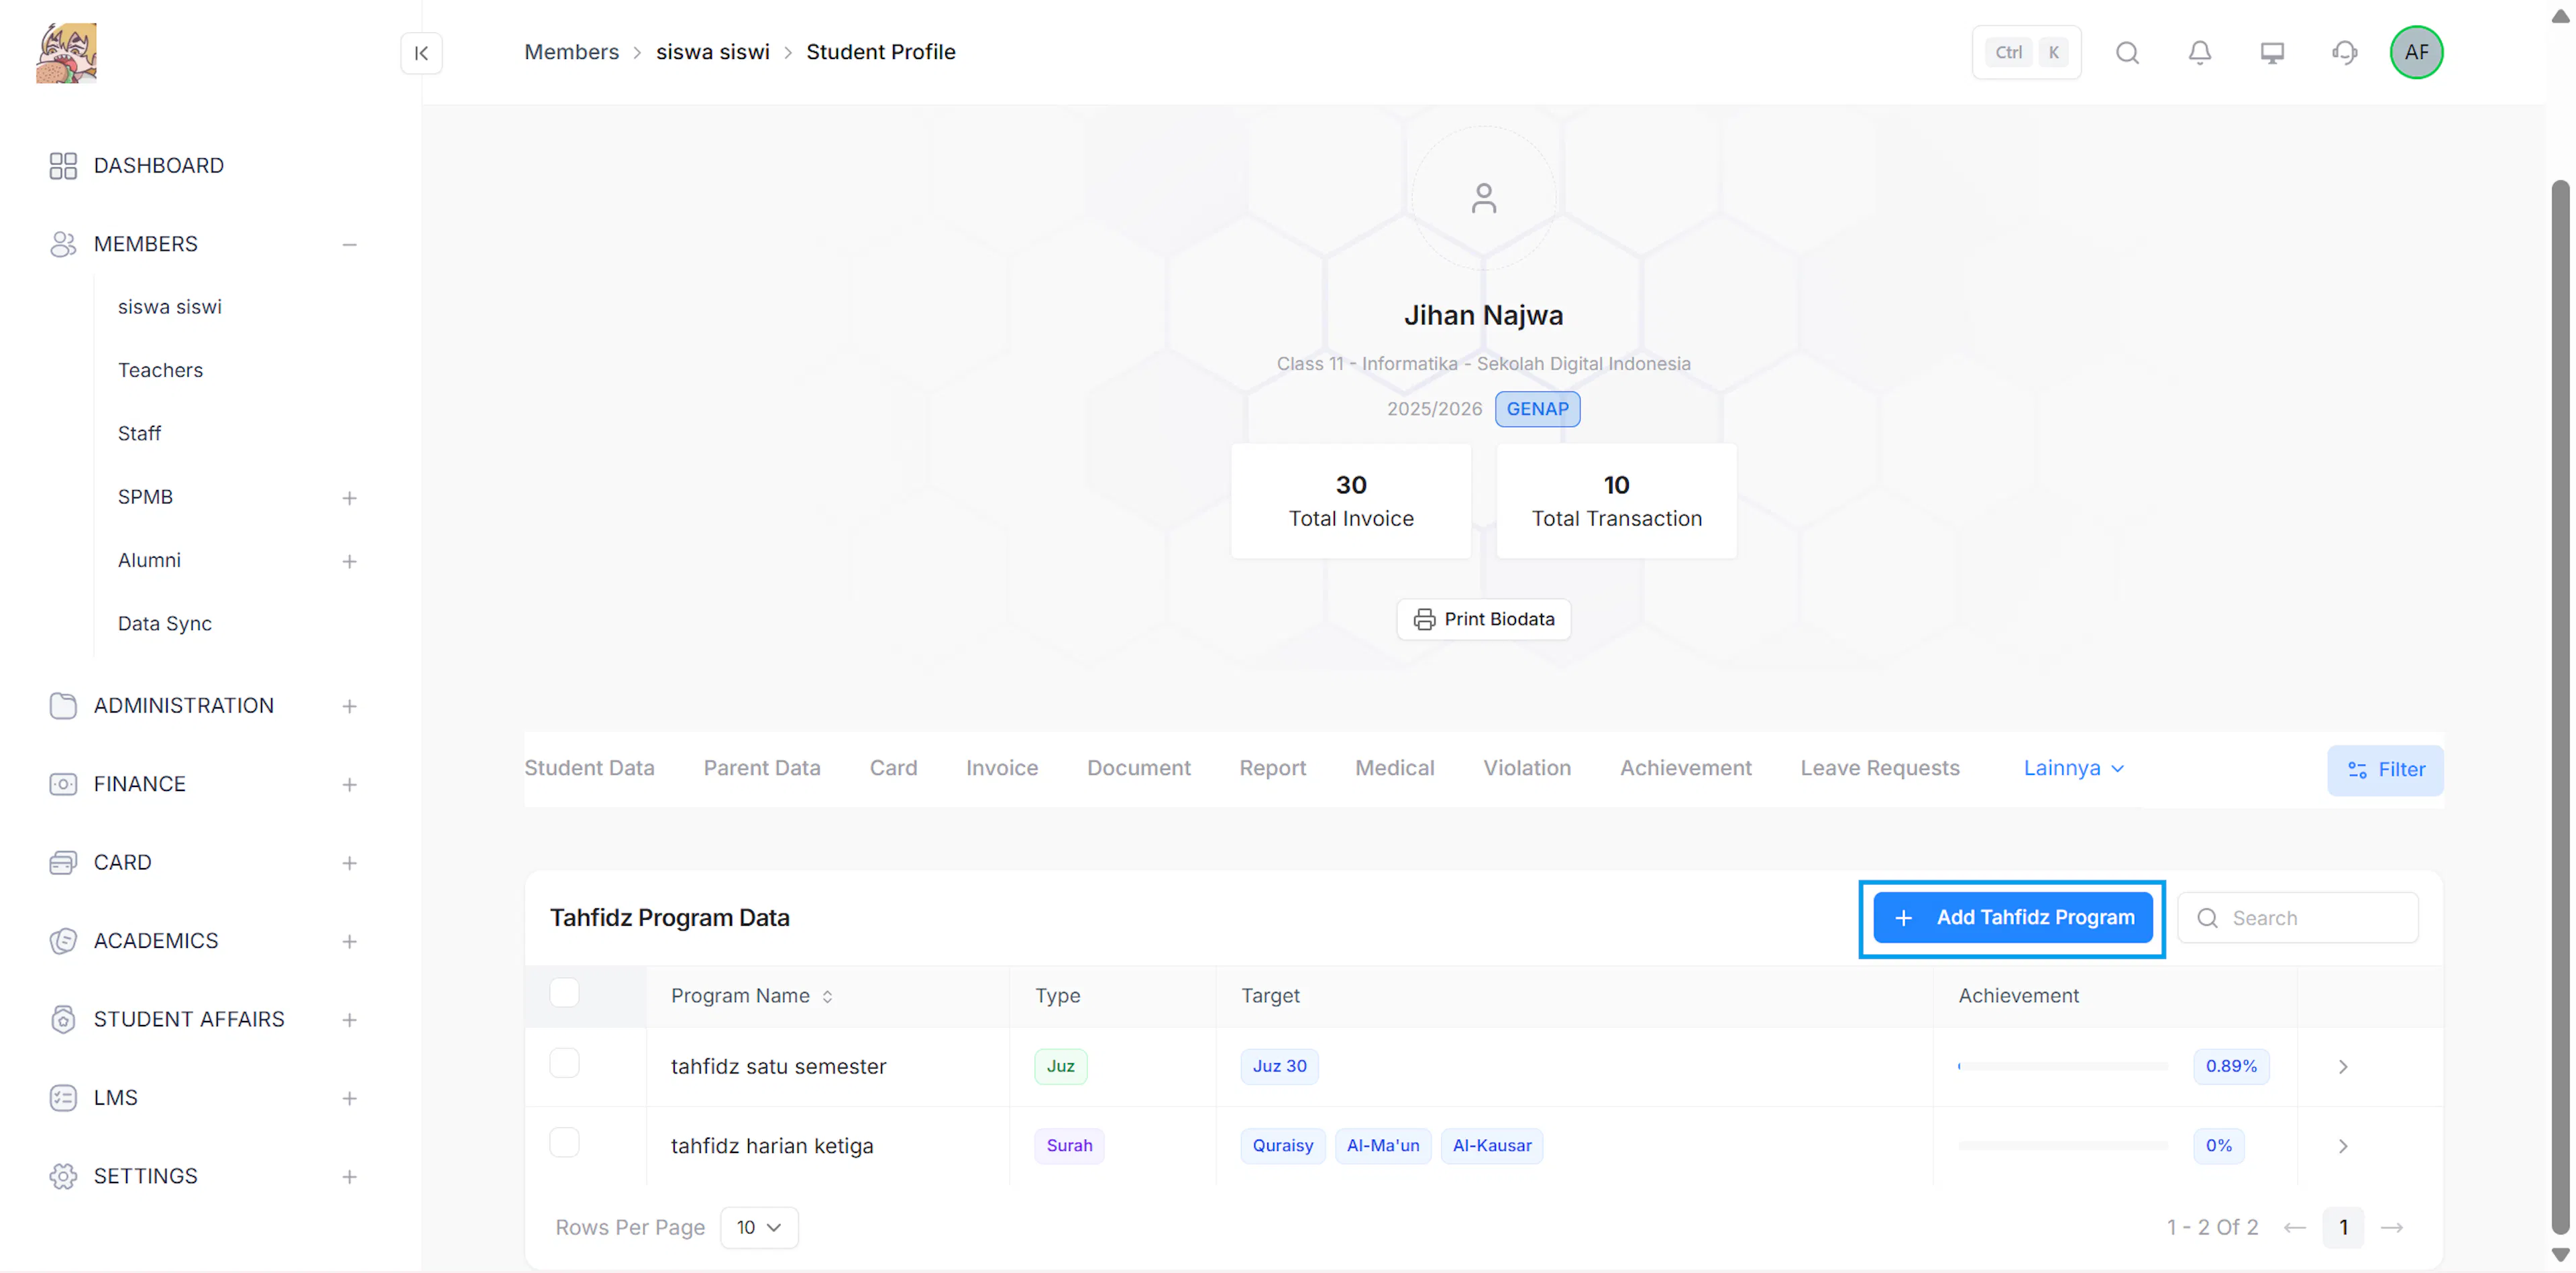Expand the SETTINGS section
2576x1273 pixels.
(349, 1178)
